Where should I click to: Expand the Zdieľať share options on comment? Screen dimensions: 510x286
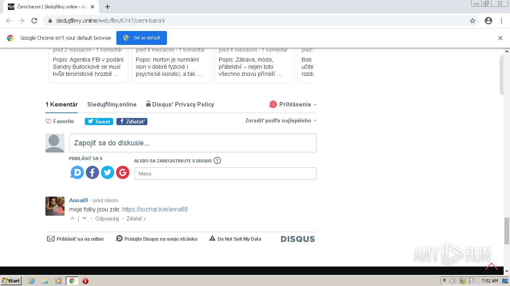(136, 219)
